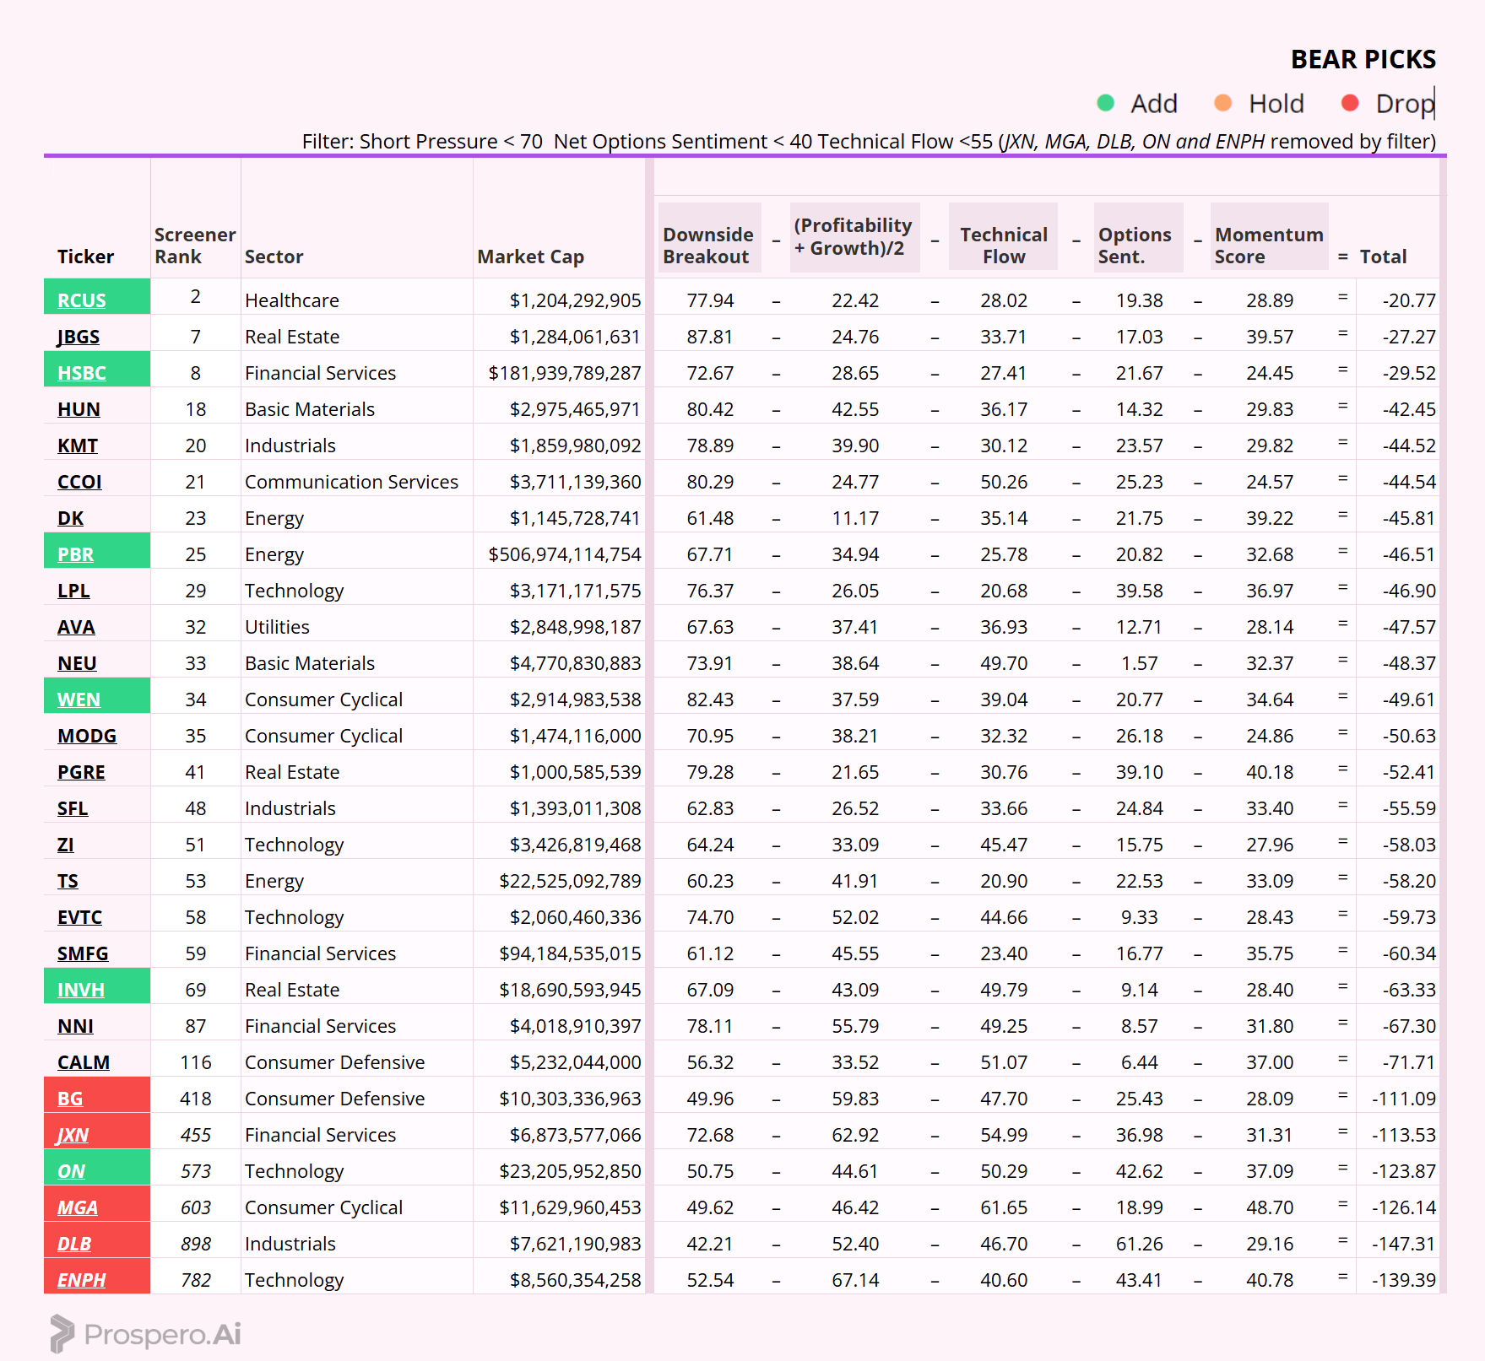Viewport: 1485px width, 1361px height.
Task: Click the HUN ticker link
Action: (x=79, y=409)
